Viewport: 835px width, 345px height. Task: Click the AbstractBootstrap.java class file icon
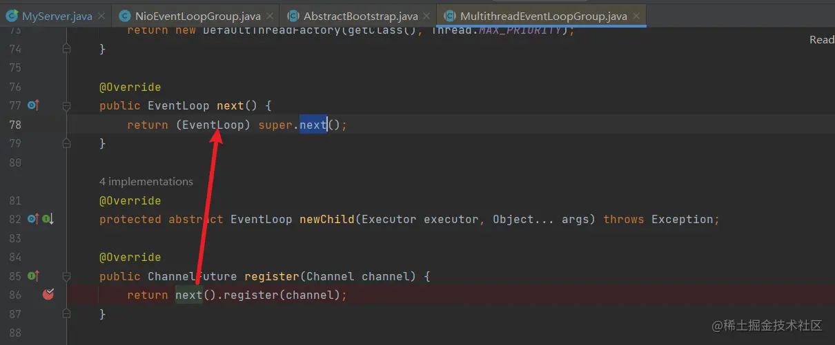click(293, 16)
